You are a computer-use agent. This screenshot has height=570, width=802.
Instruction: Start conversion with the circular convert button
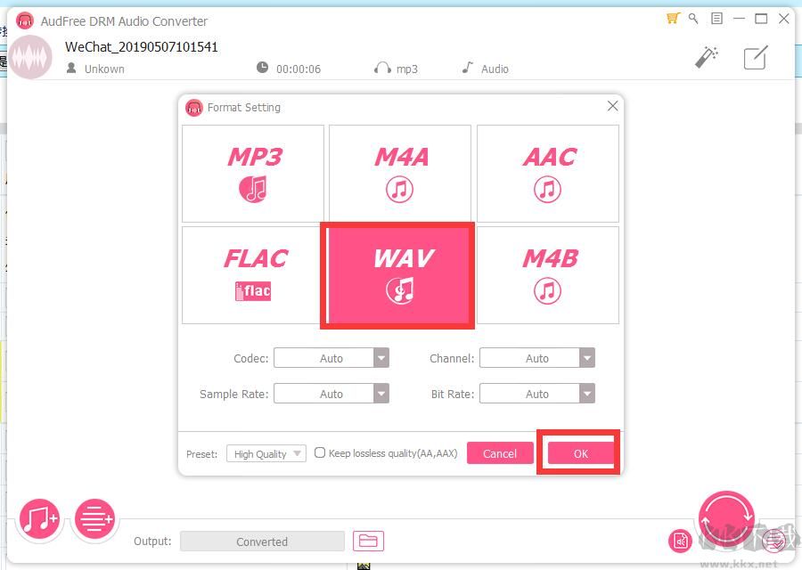coord(726,517)
